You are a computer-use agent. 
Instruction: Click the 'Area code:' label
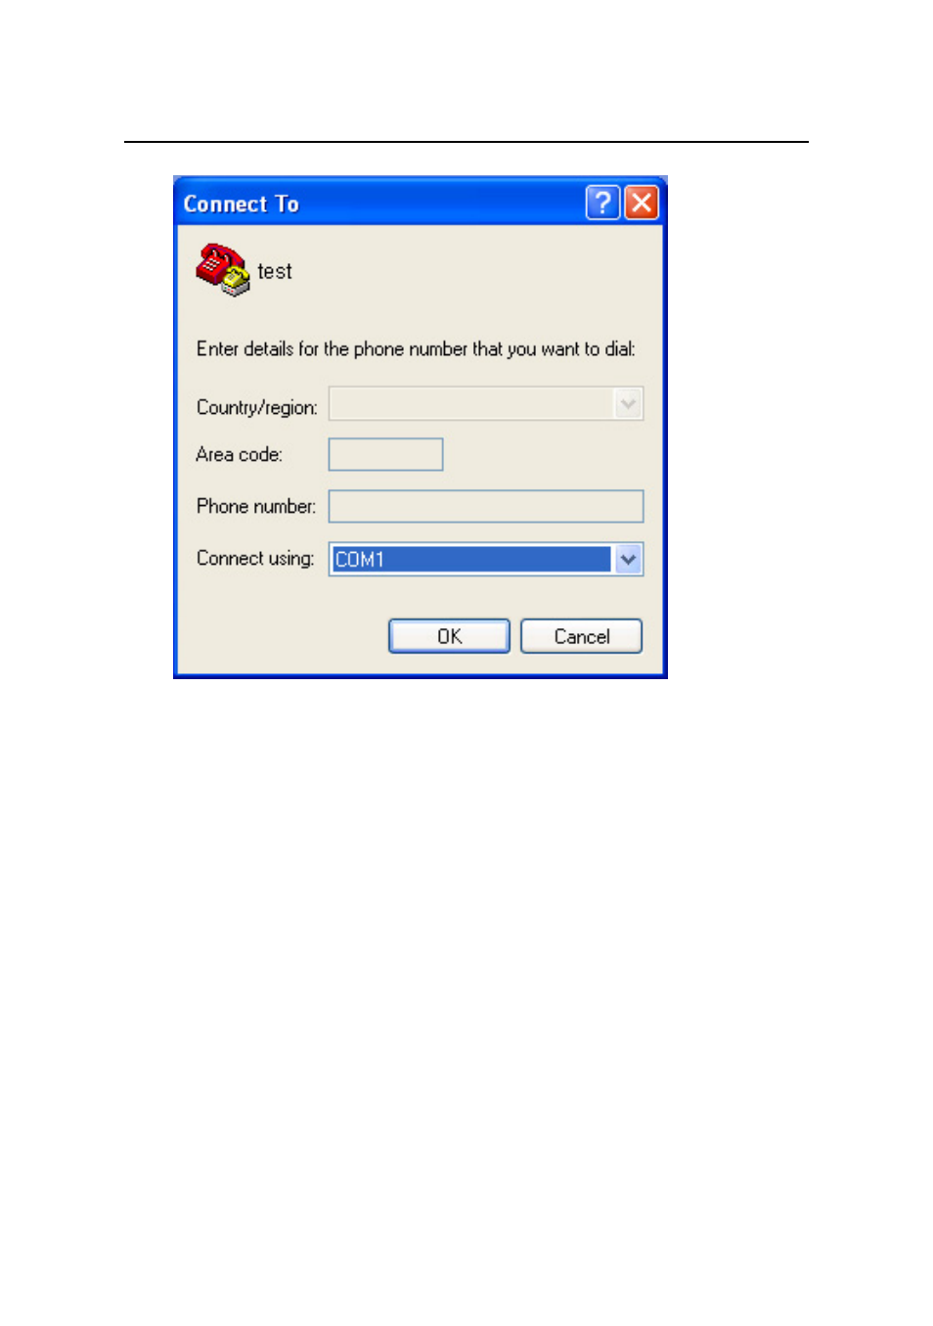click(x=239, y=454)
